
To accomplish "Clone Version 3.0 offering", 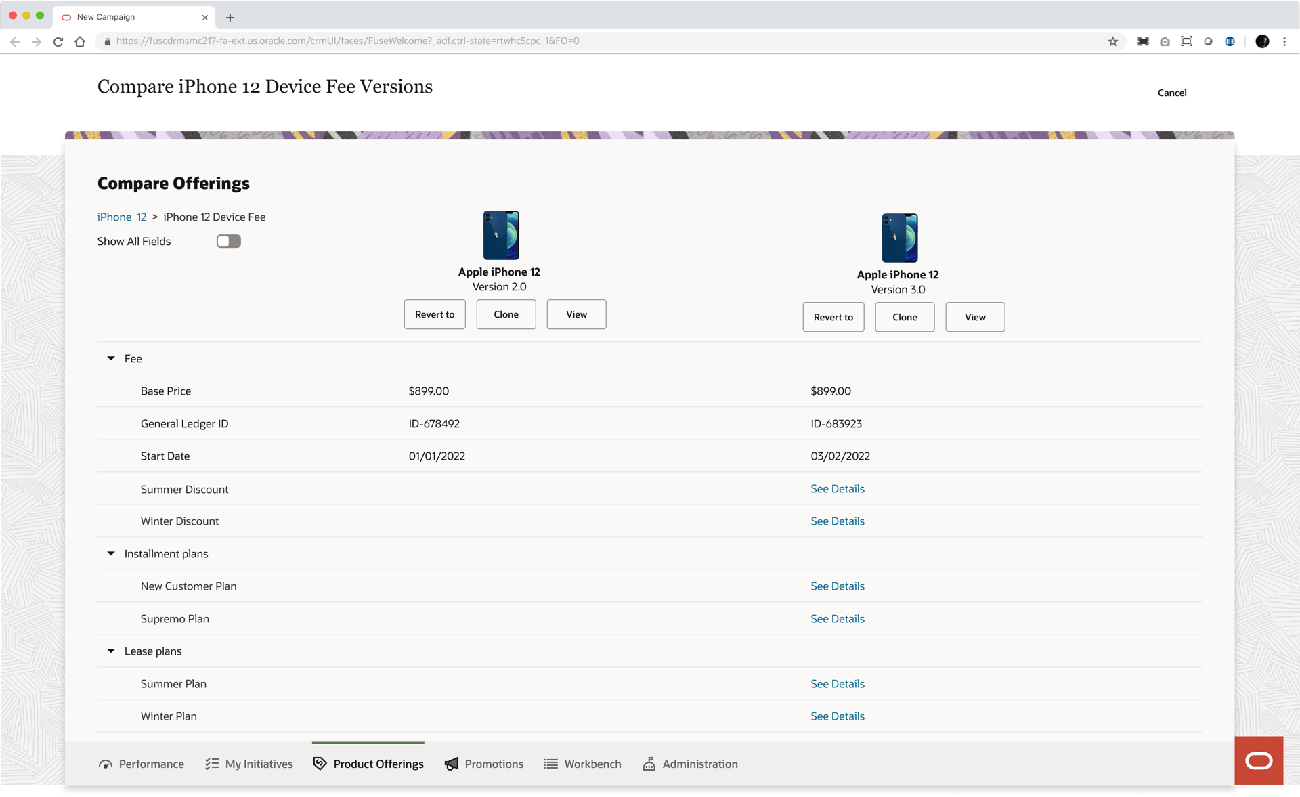I will (x=904, y=317).
